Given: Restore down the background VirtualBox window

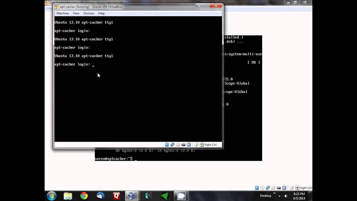Looking at the screenshot, I should [x=295, y=2].
